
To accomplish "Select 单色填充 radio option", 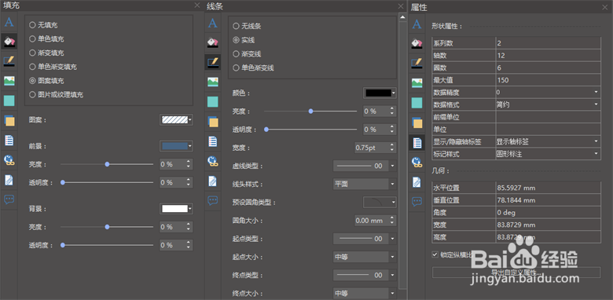I will point(46,39).
